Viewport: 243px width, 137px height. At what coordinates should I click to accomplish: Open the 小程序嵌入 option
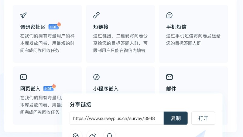coord(106,89)
